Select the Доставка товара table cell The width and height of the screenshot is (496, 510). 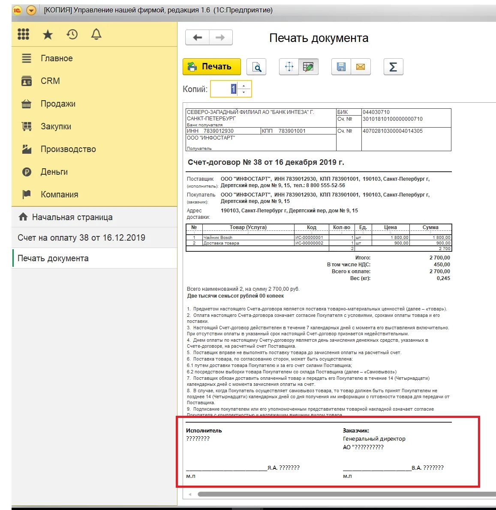(248, 243)
